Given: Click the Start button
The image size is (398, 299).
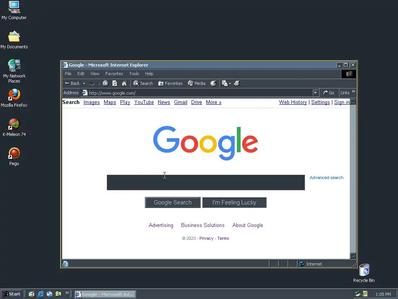Looking at the screenshot, I should (11, 294).
